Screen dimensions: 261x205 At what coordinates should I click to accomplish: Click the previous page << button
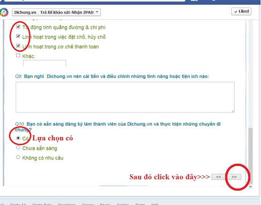(x=219, y=177)
